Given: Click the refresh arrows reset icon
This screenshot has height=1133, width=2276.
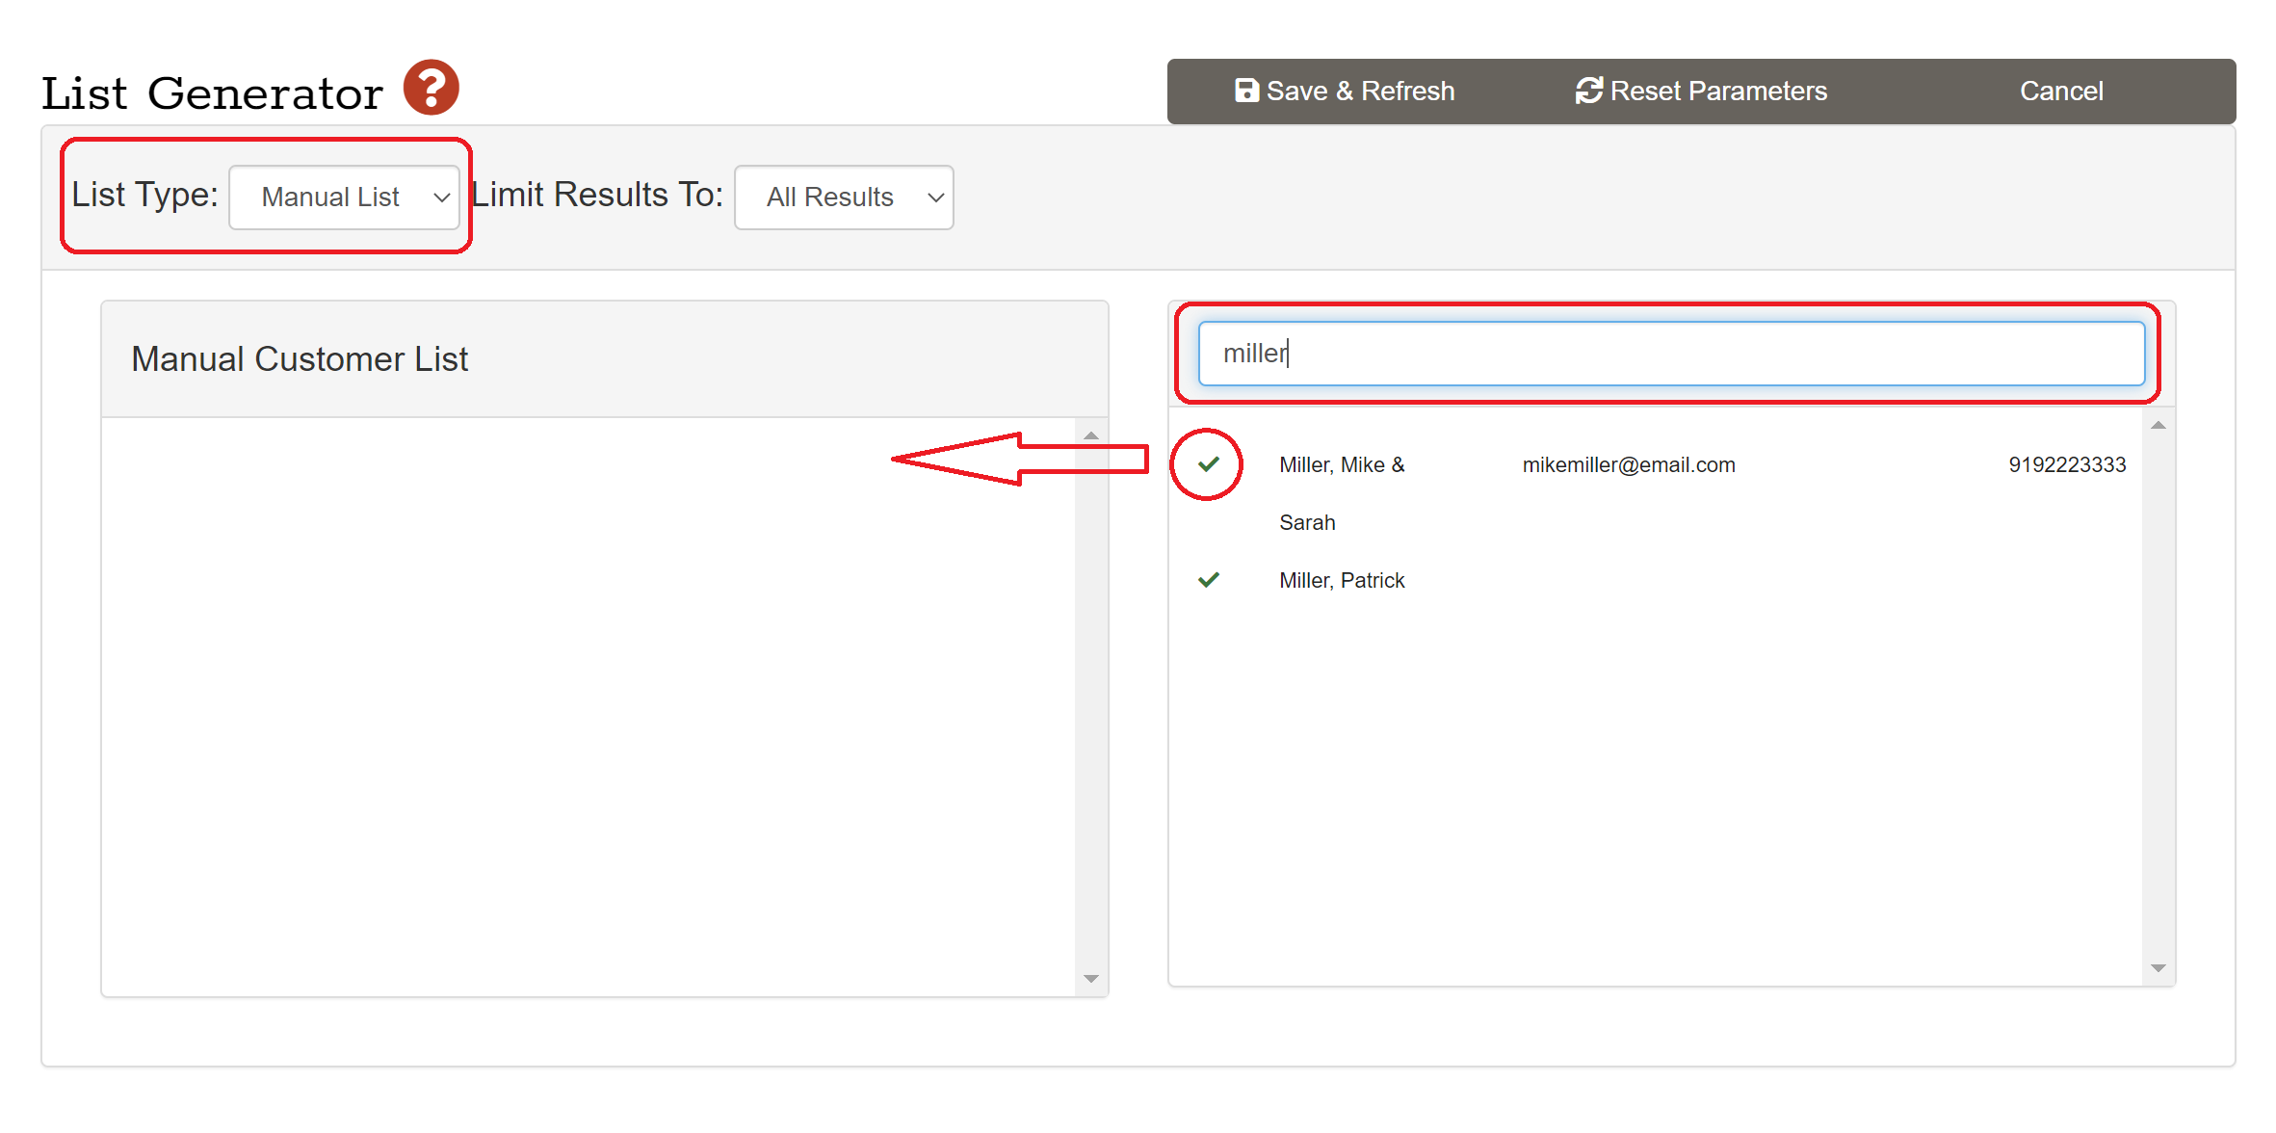Looking at the screenshot, I should (1588, 91).
